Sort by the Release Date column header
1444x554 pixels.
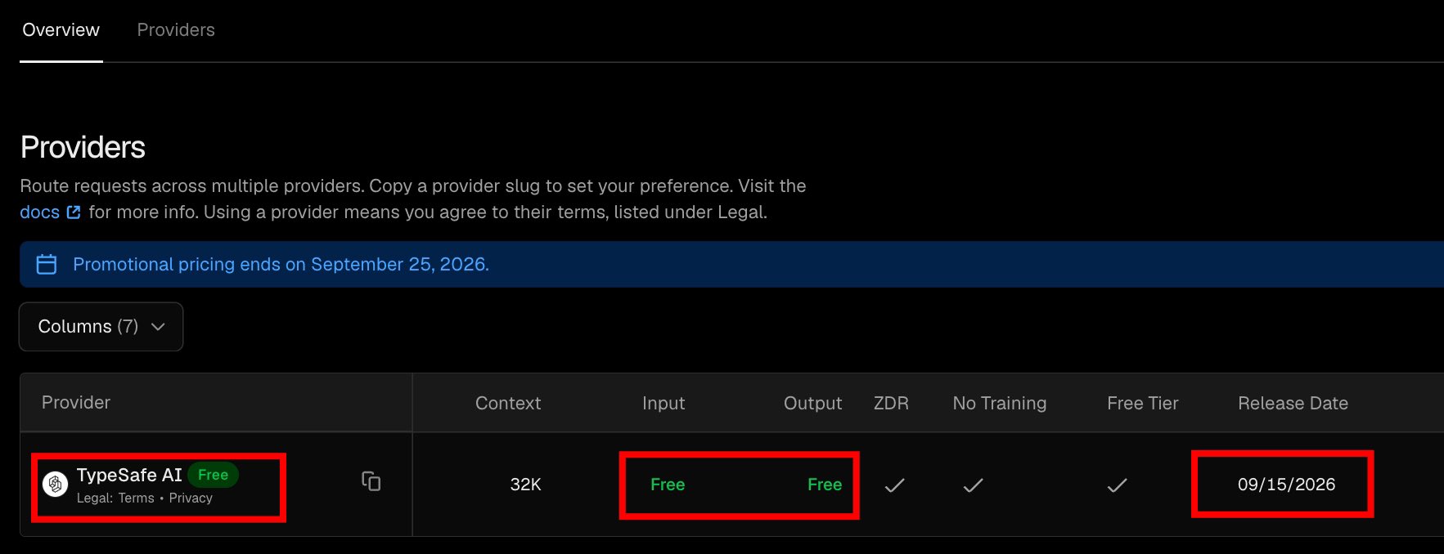point(1293,403)
